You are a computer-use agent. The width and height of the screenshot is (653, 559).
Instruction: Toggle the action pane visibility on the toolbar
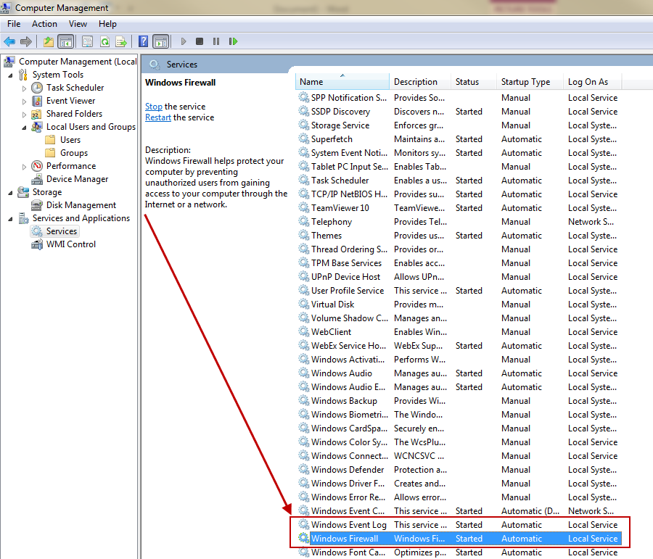coord(160,41)
